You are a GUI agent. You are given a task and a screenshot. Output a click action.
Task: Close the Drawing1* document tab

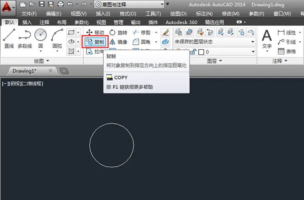51,71
